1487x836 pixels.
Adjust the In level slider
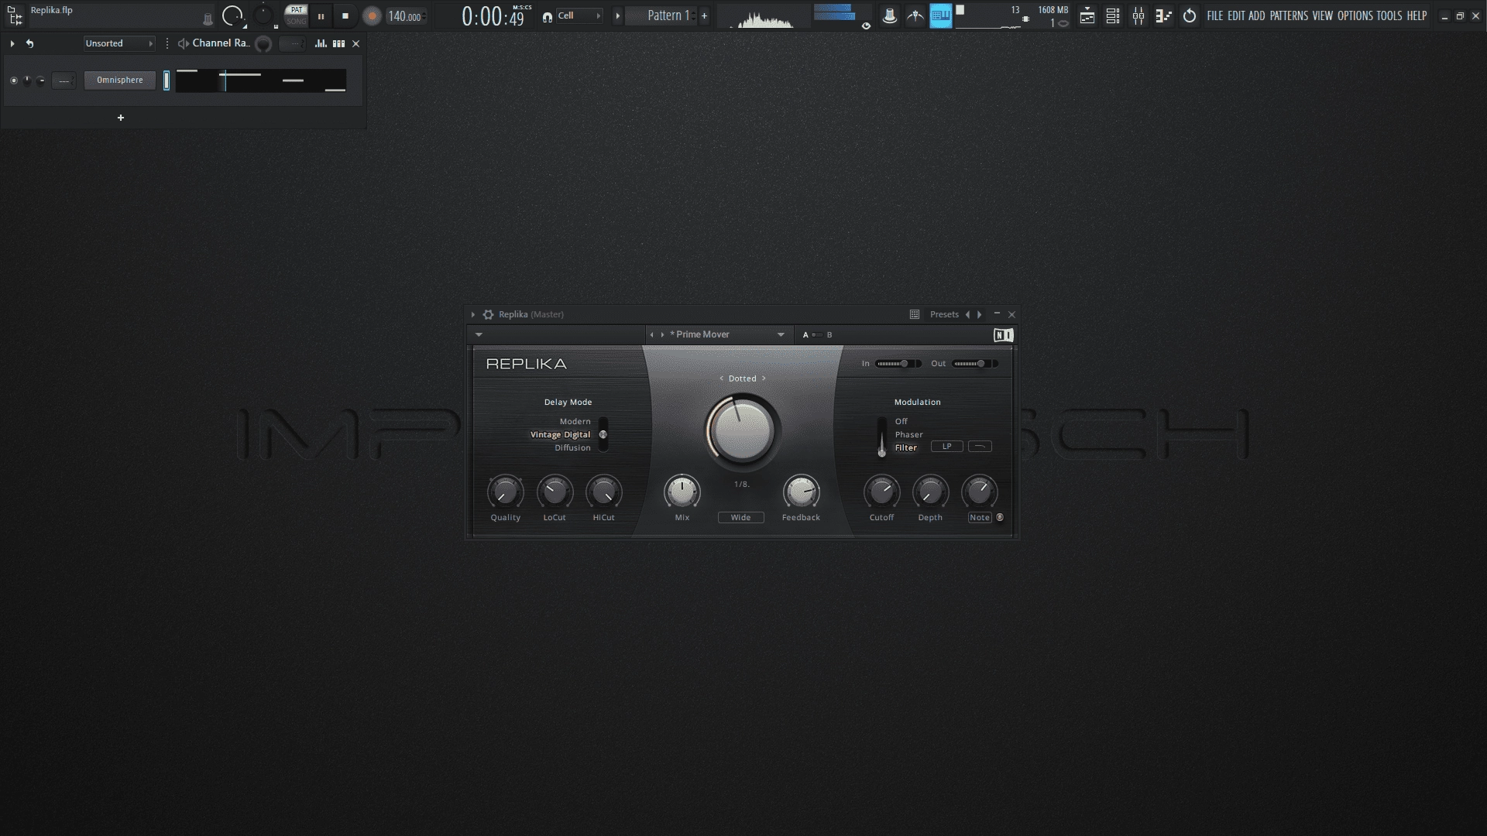[x=898, y=363]
